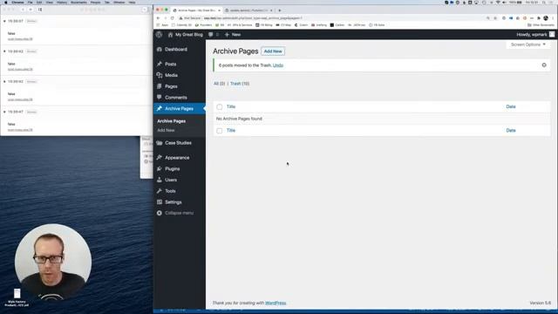Screen dimensions: 558x314
Task: Open a new Chrome tab
Action: (279, 10)
